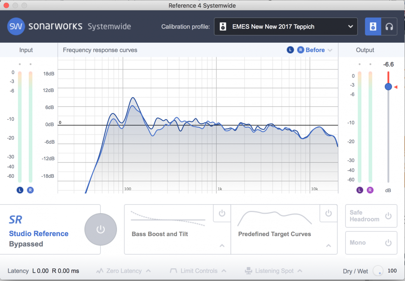
Task: Click the Bass Boost and Tilt label
Action: [160, 234]
